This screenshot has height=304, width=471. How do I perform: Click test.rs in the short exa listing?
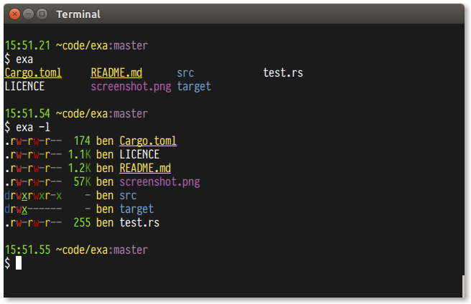click(x=283, y=72)
